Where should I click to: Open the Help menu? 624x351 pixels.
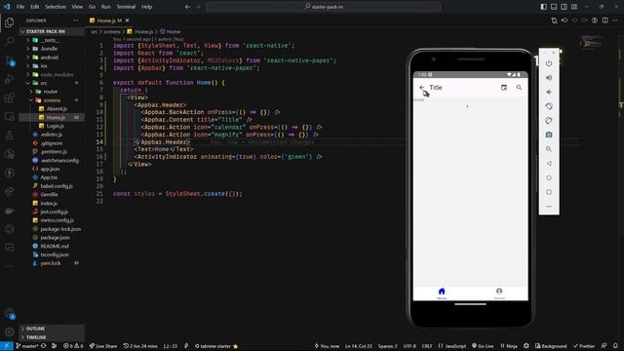(147, 7)
